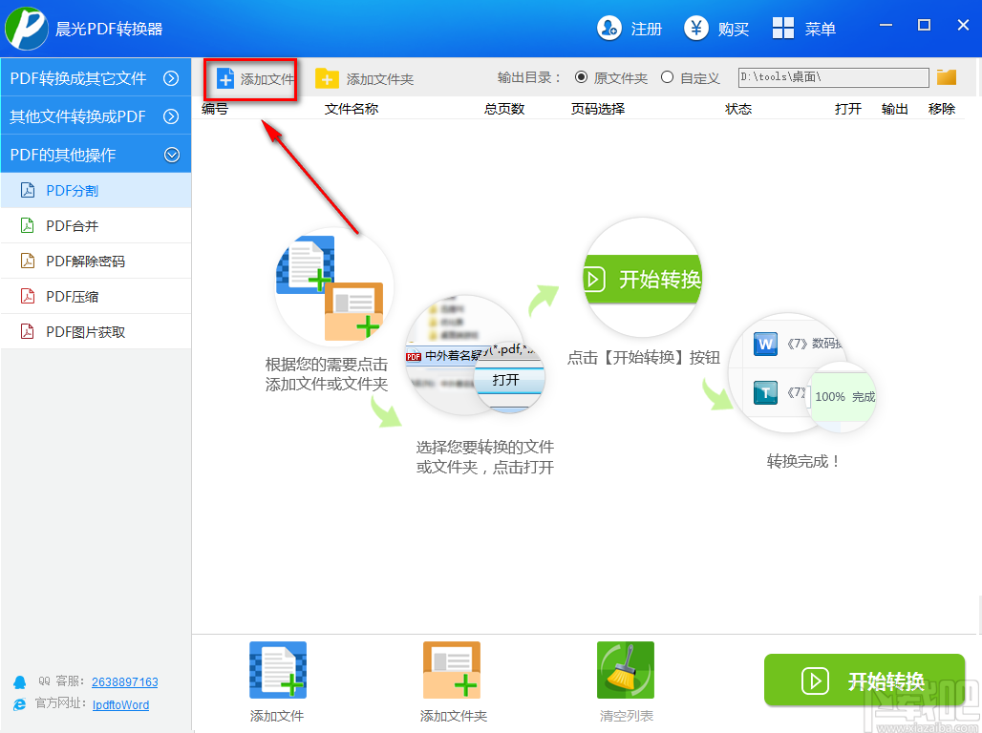Click the PDF合并 file icon
Viewport: 982px width, 733px height.
click(x=28, y=225)
